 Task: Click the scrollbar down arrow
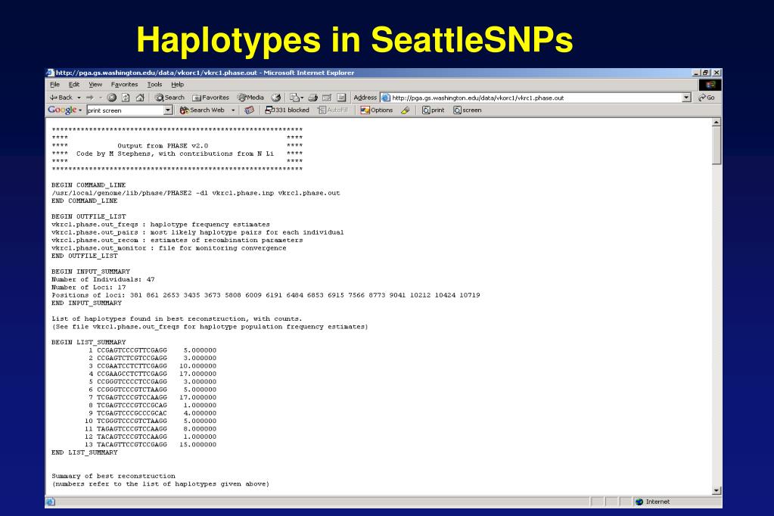(716, 491)
